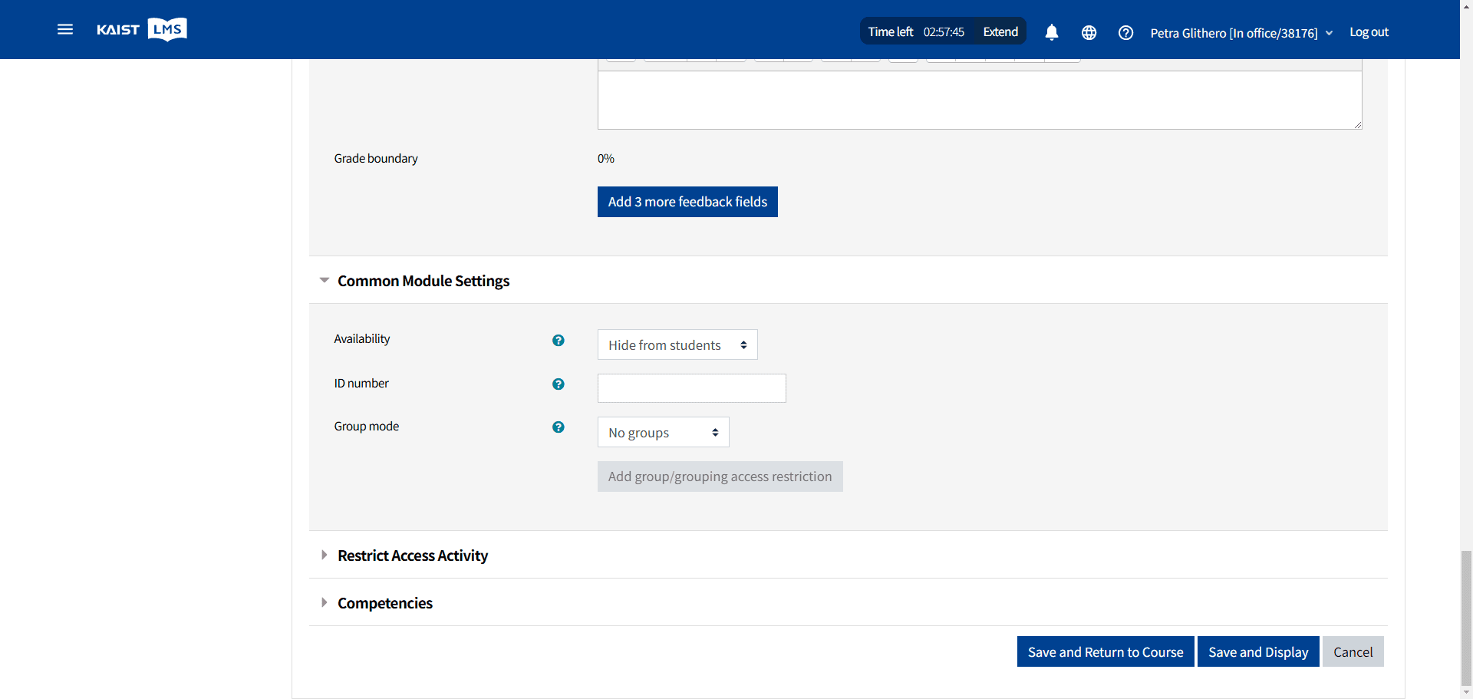This screenshot has width=1473, height=699.
Task: Click the Time left 02:57:45 countdown
Action: [916, 31]
